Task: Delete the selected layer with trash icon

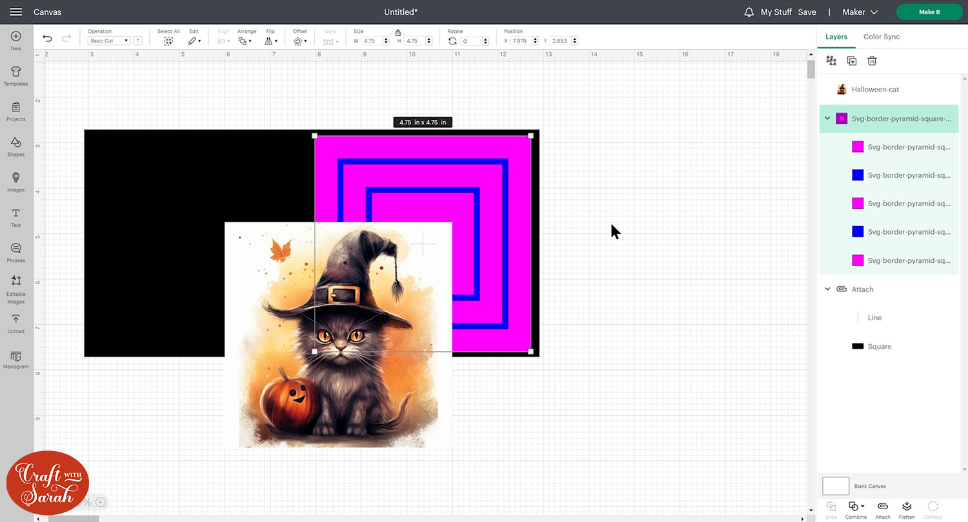Action: pyautogui.click(x=872, y=61)
